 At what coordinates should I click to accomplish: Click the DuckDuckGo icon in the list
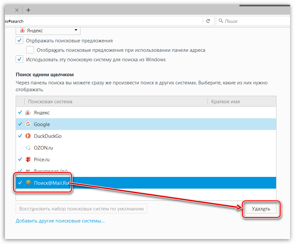pyautogui.click(x=28, y=136)
